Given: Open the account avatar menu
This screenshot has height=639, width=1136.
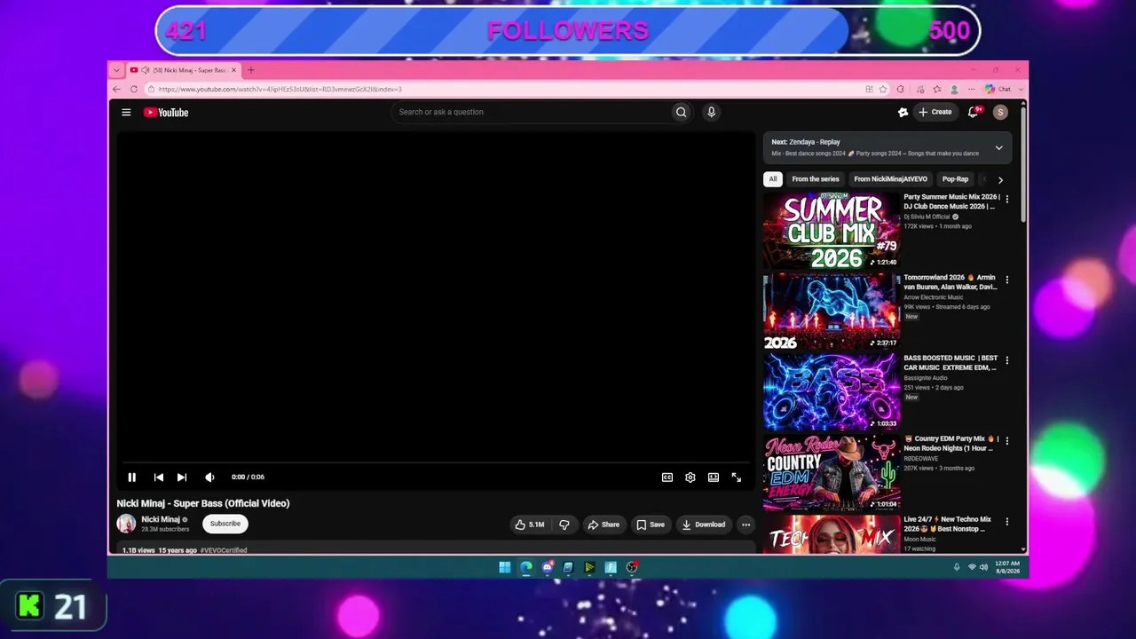Looking at the screenshot, I should click(x=1000, y=113).
